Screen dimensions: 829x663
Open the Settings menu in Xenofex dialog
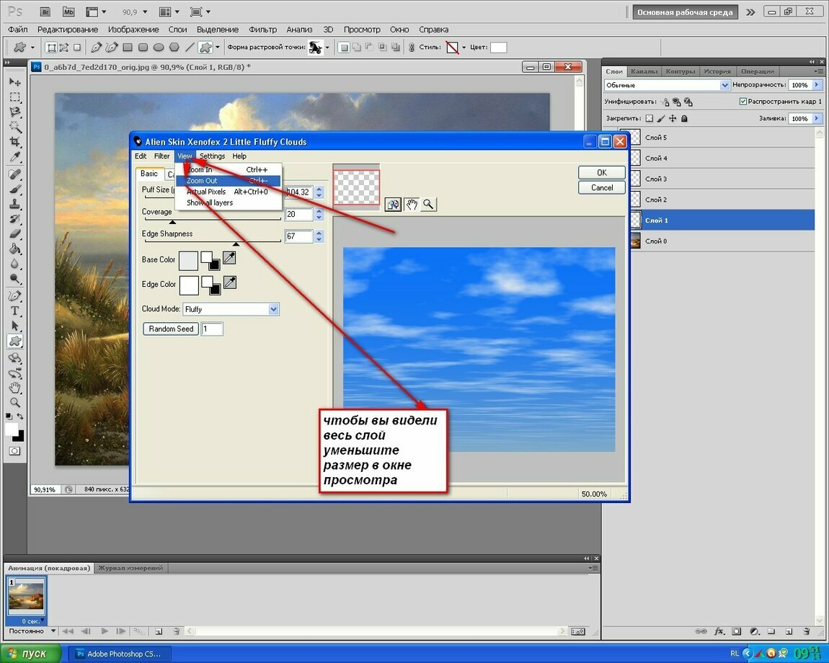click(212, 156)
